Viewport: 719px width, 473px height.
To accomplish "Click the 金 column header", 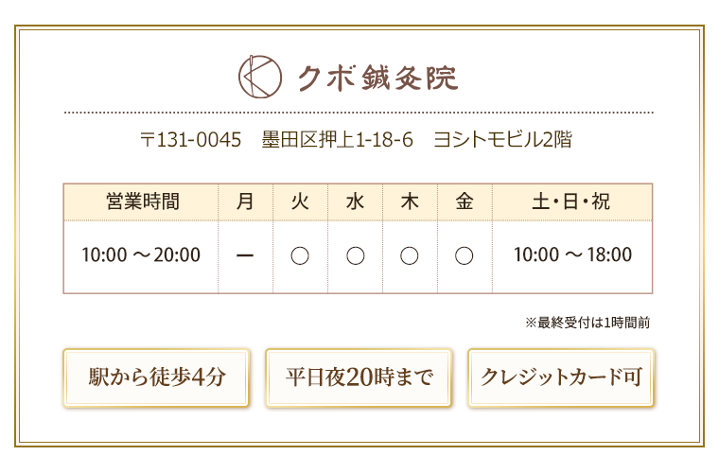I will coord(465,201).
